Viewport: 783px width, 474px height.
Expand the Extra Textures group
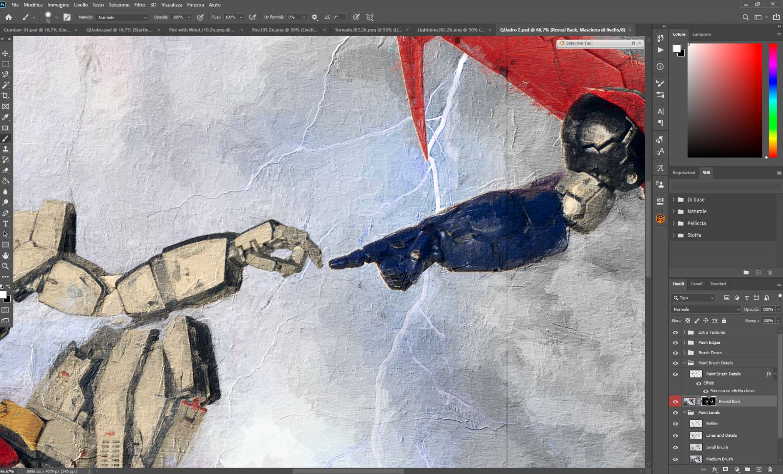684,332
